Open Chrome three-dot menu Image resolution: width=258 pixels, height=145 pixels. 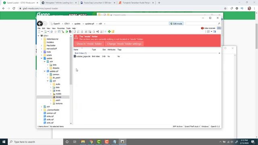(x=255, y=8)
